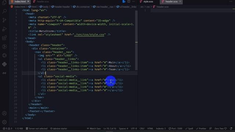Click the split editor right icon
The image size is (235, 132).
coord(129,1)
